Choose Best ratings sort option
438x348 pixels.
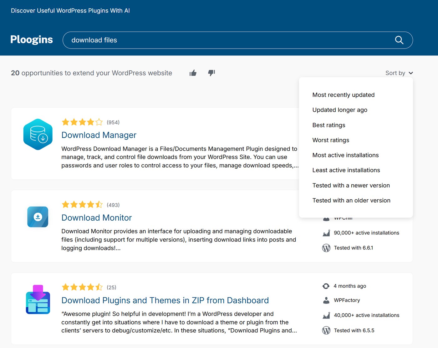pyautogui.click(x=329, y=125)
